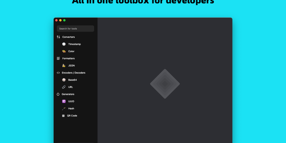Open the UUID generator
Image resolution: width=286 pixels, height=143 pixels.
(71, 101)
